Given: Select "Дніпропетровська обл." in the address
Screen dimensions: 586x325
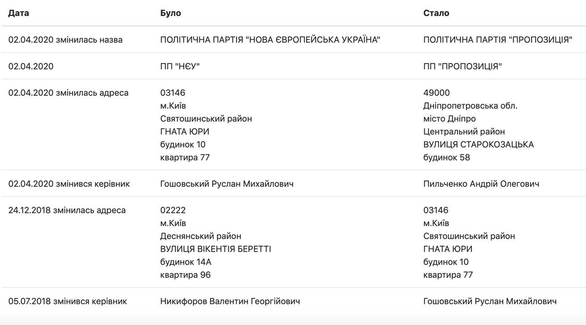Looking at the screenshot, I should 470,106.
